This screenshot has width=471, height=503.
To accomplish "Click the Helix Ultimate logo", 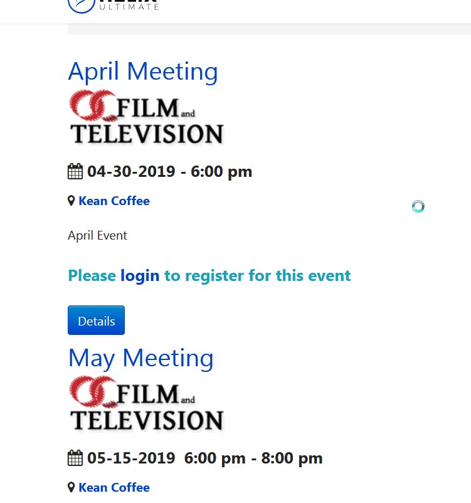I will (114, 6).
